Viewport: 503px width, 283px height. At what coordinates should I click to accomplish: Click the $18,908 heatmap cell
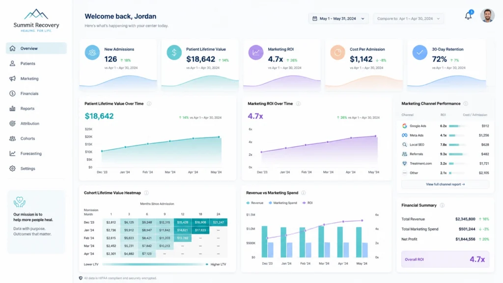[x=200, y=223]
